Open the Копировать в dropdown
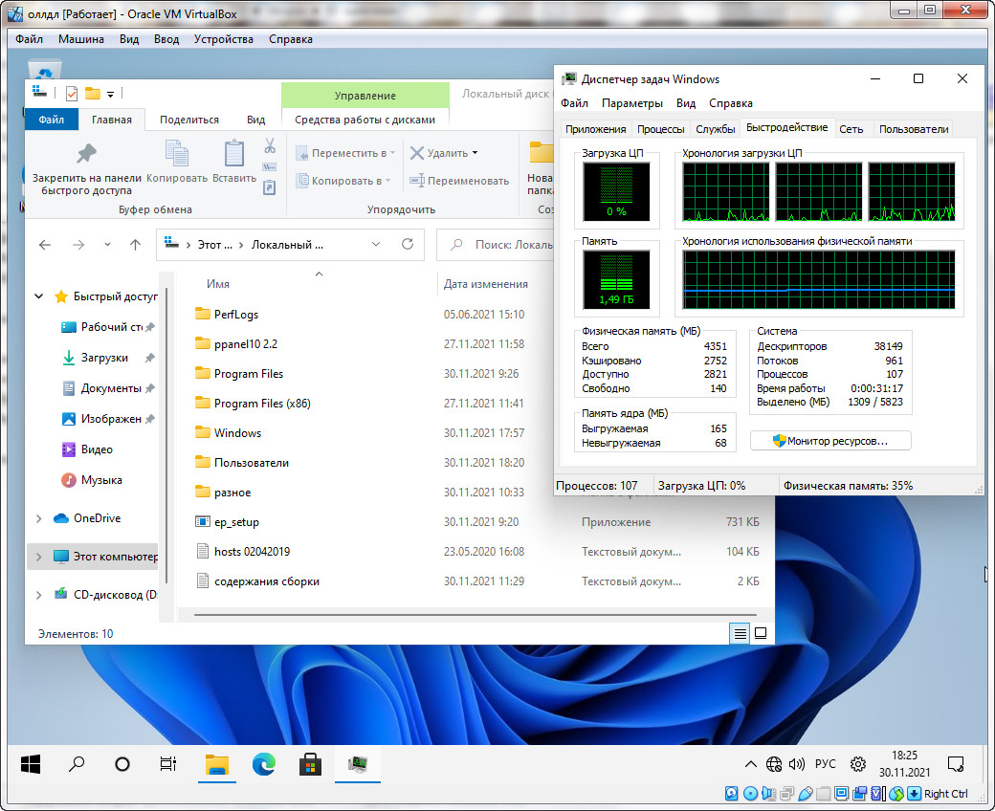 387,181
